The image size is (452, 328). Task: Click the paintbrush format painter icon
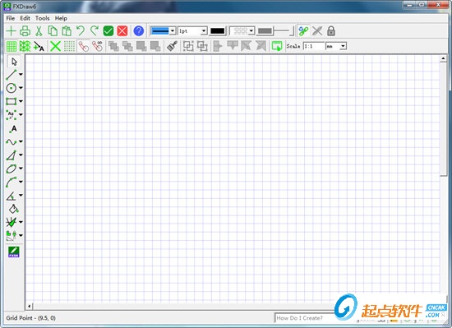pyautogui.click(x=172, y=46)
